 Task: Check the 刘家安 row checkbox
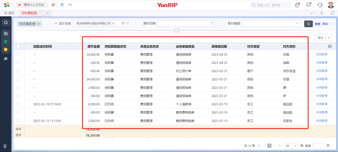(x=18, y=120)
